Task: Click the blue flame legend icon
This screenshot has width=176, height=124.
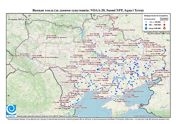Action: click(146, 28)
